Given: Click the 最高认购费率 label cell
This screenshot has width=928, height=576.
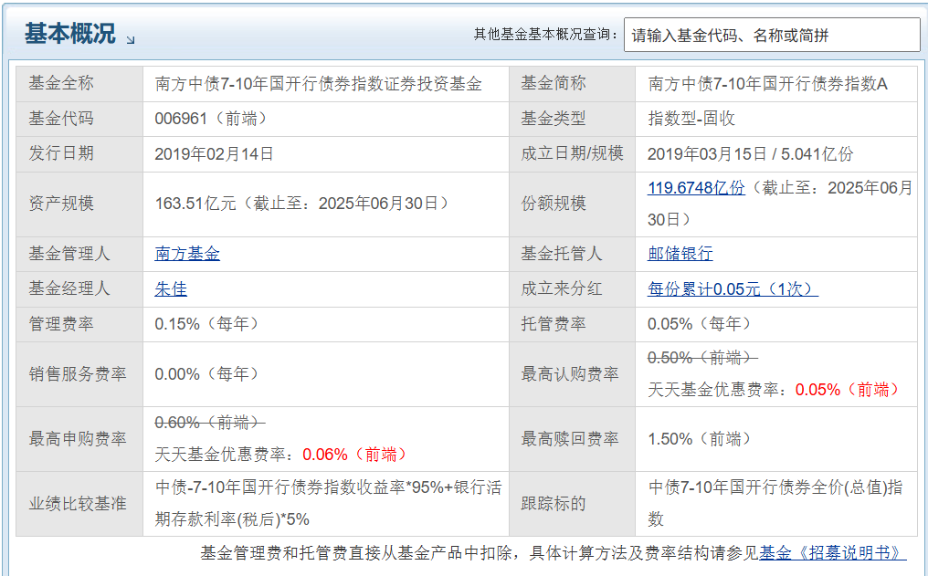Looking at the screenshot, I should pos(573,374).
